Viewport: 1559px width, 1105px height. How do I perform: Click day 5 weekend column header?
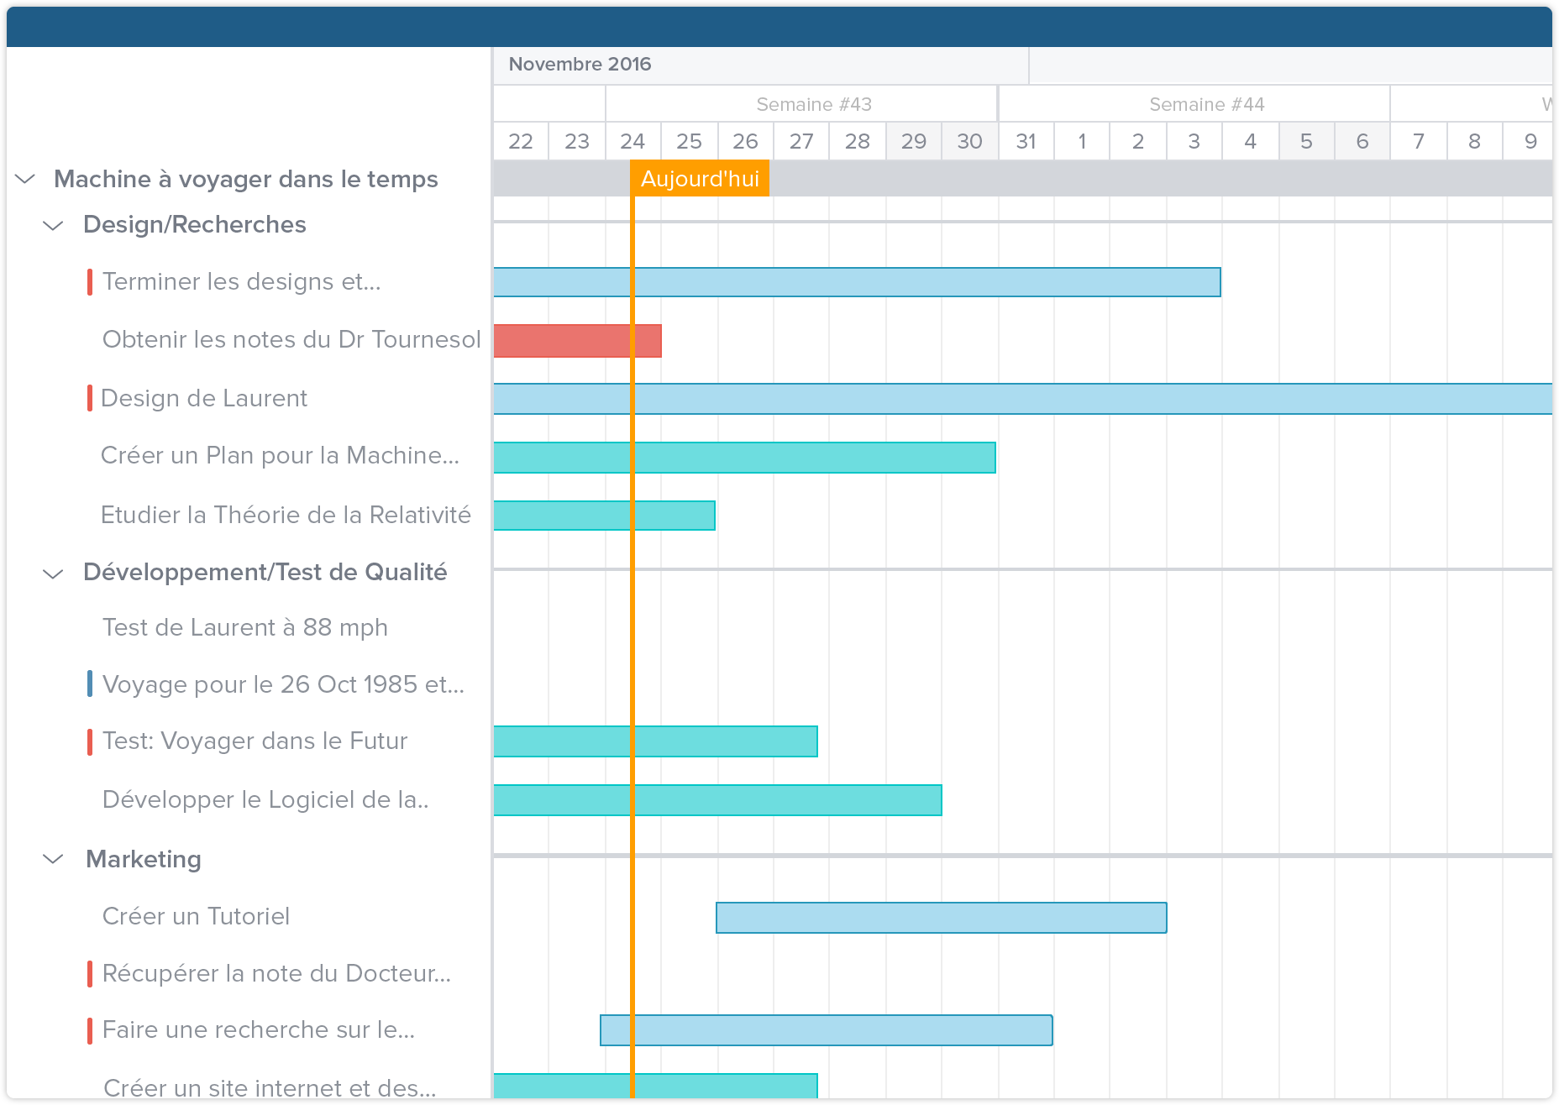1307,141
